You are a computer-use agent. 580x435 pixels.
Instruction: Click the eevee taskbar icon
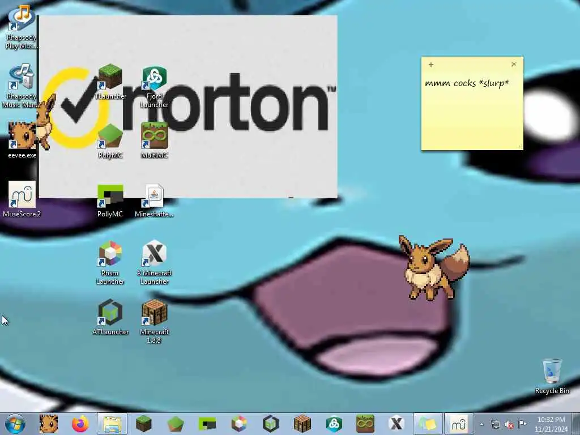point(49,424)
